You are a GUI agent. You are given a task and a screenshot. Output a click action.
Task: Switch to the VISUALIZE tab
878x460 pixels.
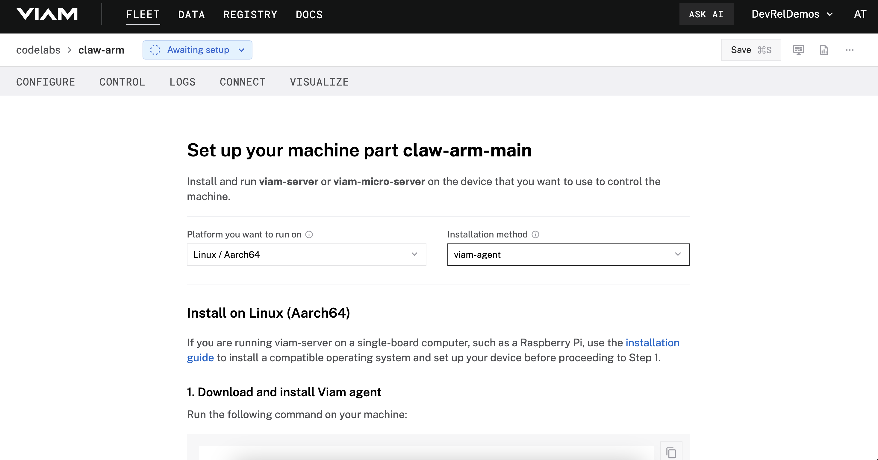[x=319, y=82]
